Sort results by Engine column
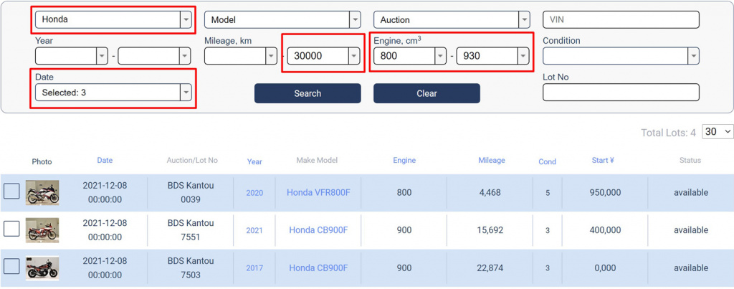734x289 pixels. pyautogui.click(x=404, y=160)
